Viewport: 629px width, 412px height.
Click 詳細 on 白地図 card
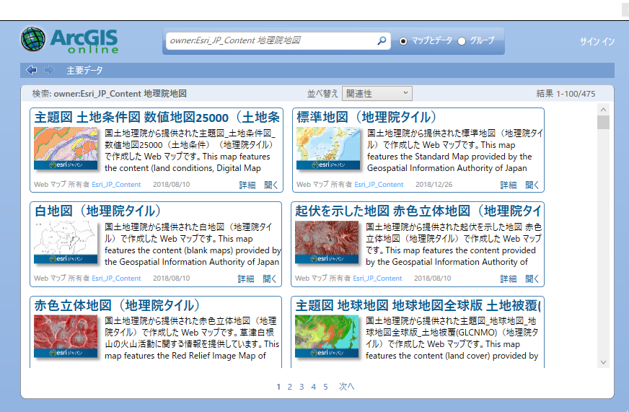click(x=246, y=279)
